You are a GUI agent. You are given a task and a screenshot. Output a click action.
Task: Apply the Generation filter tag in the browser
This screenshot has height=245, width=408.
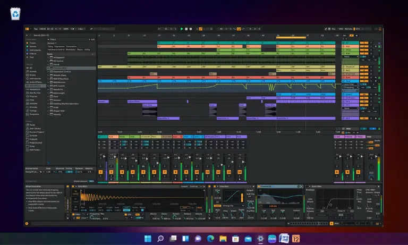pos(71,46)
